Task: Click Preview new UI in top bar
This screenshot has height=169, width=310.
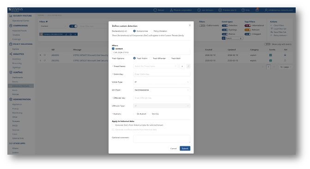Action: pos(227,10)
